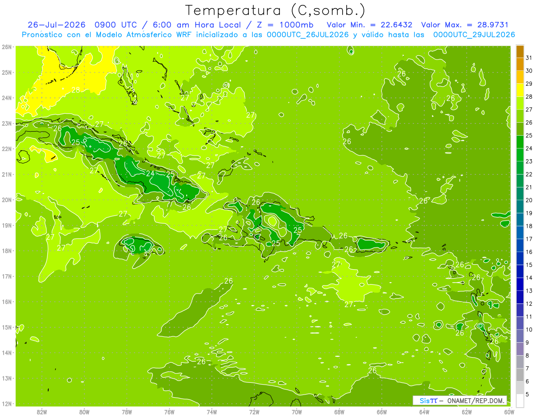
Task: Click the '14N' latitude axis label
Action: coord(6,353)
